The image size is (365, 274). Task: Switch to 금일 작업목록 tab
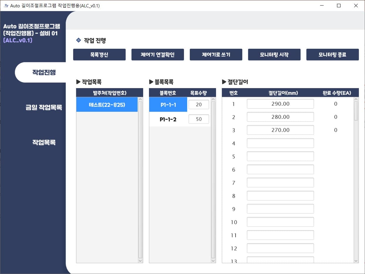44,107
